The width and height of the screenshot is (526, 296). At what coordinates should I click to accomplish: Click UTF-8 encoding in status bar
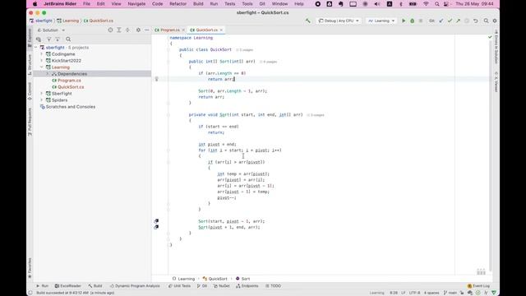414,293
